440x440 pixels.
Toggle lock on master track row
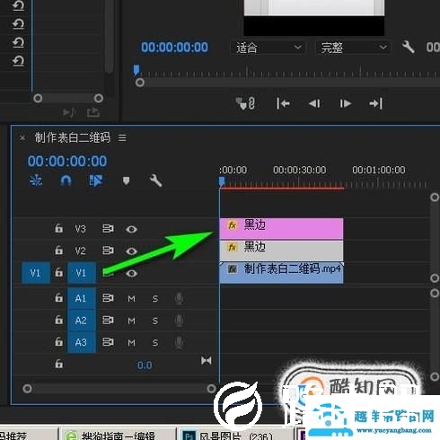58,364
